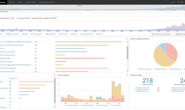Click the bottom-left list scrollbar down arrow
The image size is (185, 110).
coord(55,107)
